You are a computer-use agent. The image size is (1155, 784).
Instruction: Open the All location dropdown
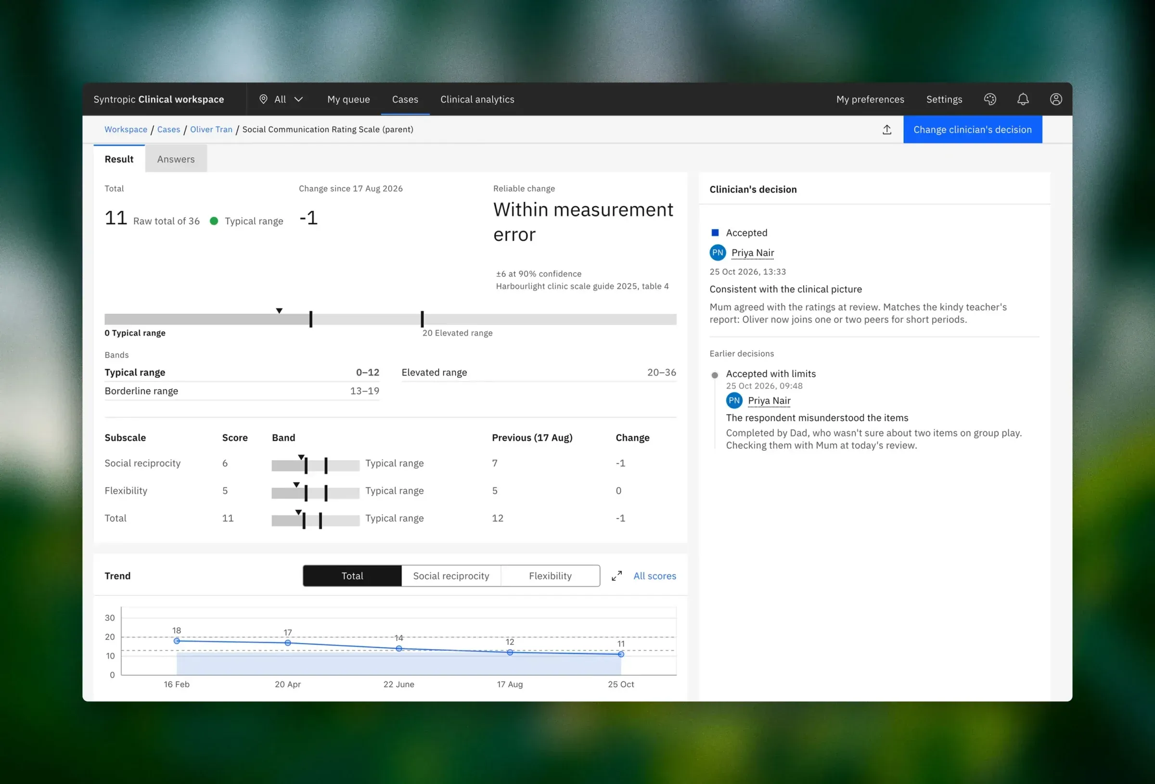click(x=281, y=100)
